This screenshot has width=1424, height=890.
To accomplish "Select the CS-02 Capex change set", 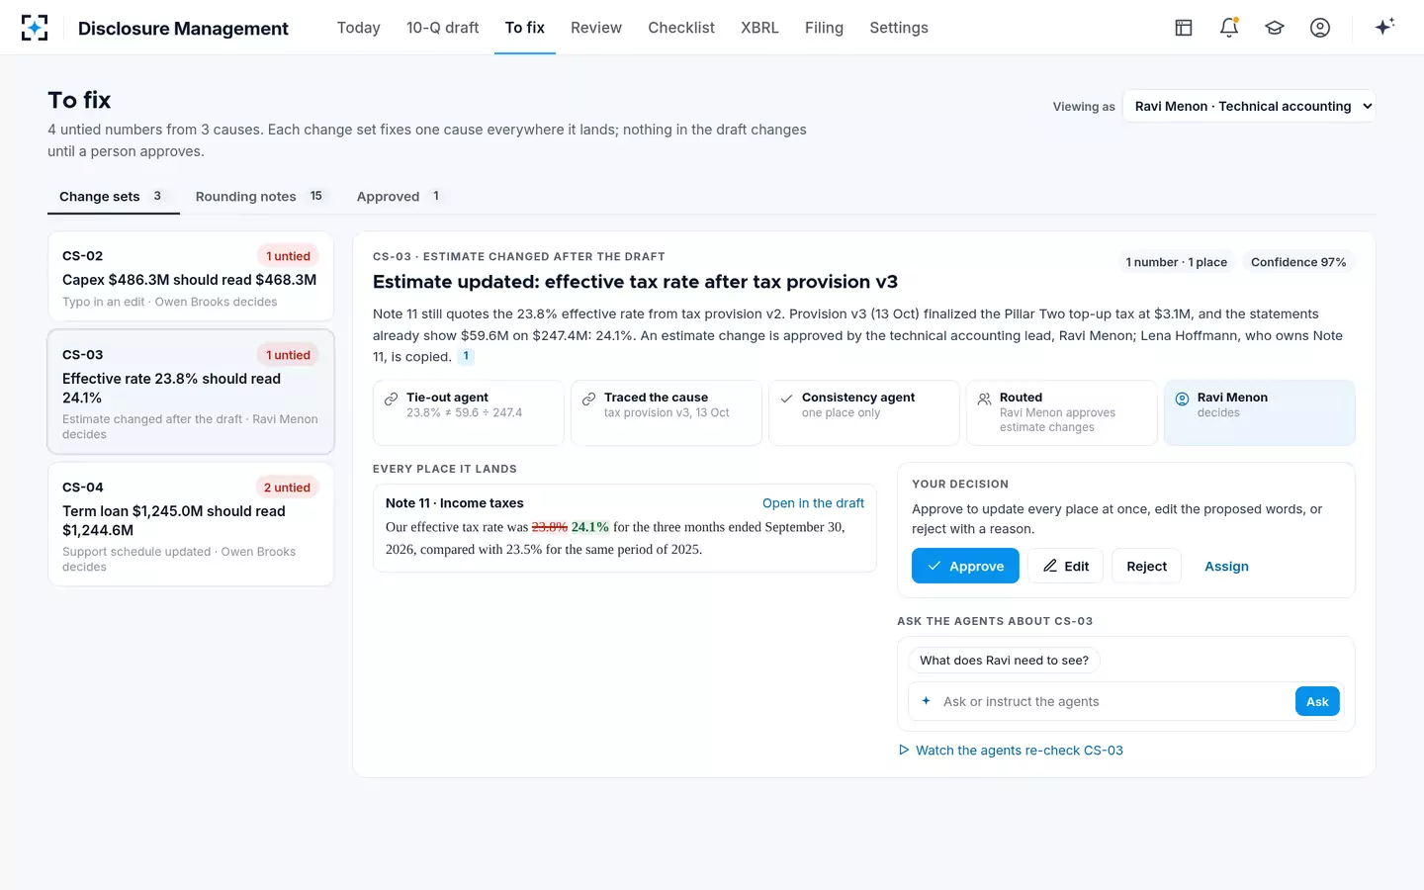I will click(x=191, y=277).
